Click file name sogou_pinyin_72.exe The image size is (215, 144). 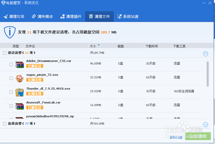42,75
